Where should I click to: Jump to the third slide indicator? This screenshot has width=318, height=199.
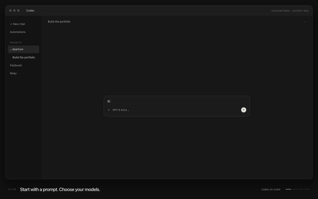[x=301, y=189]
